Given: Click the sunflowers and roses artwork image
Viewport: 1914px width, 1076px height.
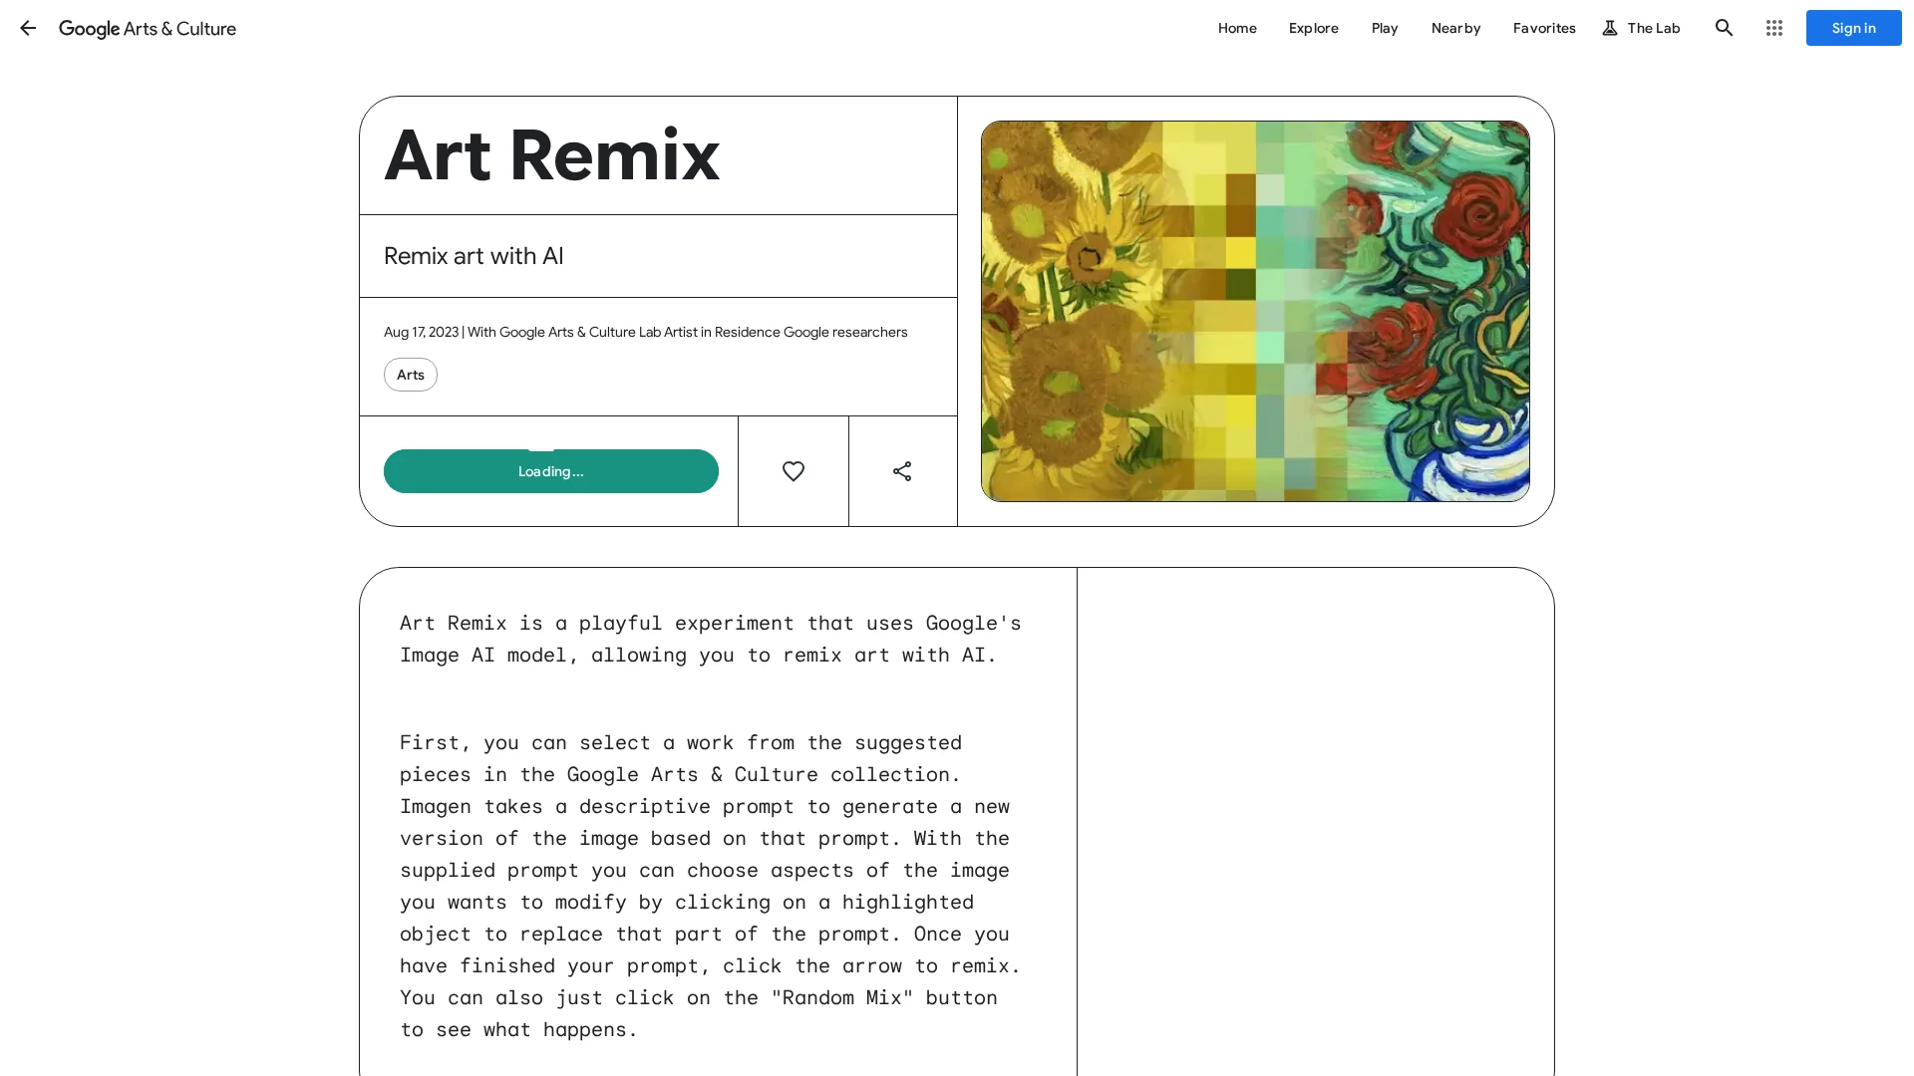Looking at the screenshot, I should coord(1254,311).
